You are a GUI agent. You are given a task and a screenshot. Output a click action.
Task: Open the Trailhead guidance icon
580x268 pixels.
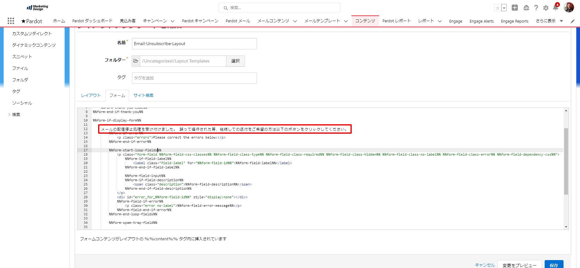[x=526, y=8]
